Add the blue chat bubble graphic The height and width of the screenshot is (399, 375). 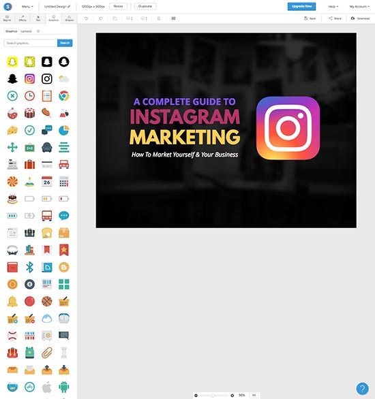coord(64,216)
